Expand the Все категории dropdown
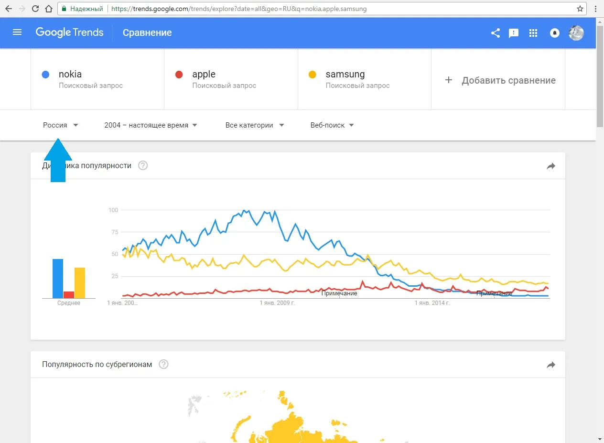This screenshot has height=443, width=604. tap(254, 125)
